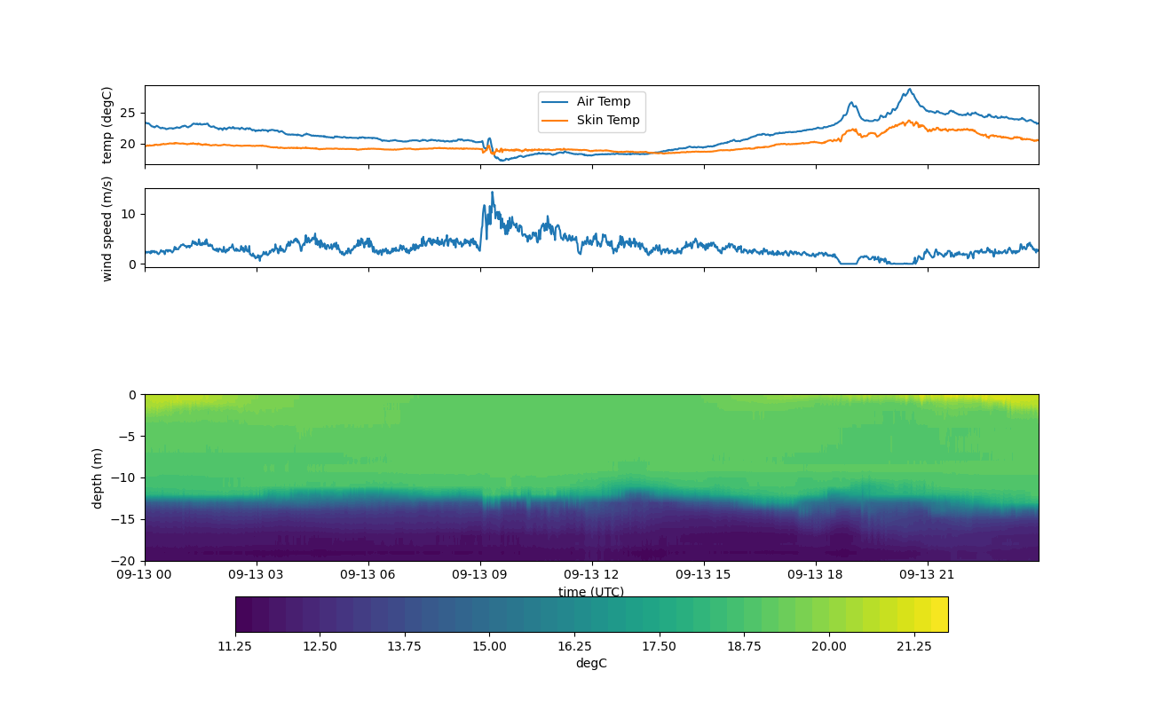Click the highest wind speed spike
The width and height of the screenshot is (1154, 710).
click(x=492, y=193)
